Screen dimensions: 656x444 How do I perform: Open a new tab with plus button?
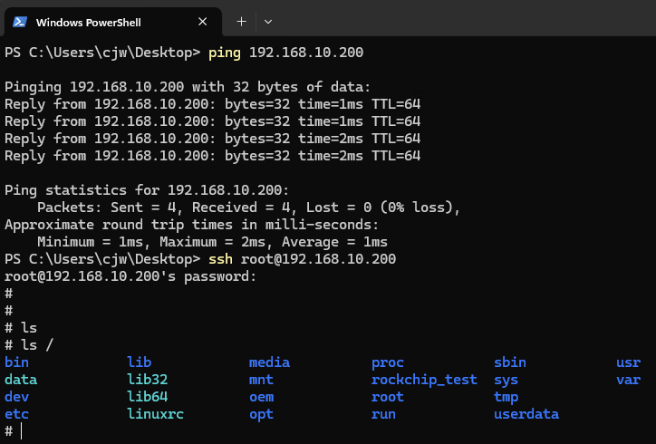[241, 21]
